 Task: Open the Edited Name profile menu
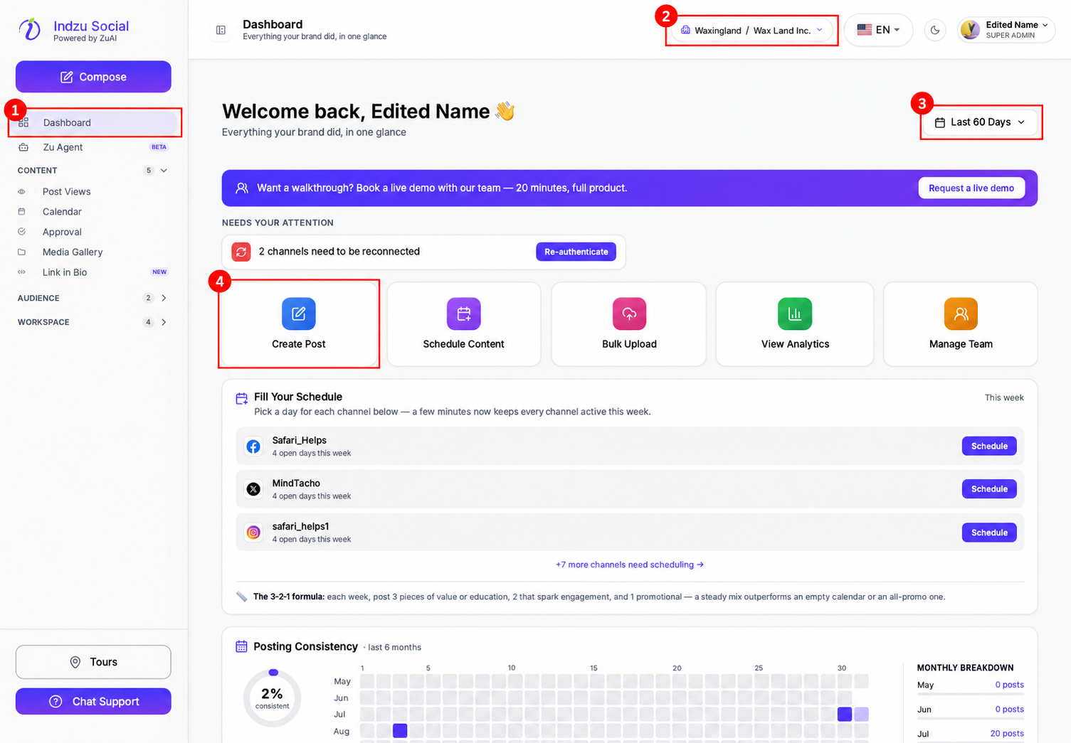tap(1006, 30)
